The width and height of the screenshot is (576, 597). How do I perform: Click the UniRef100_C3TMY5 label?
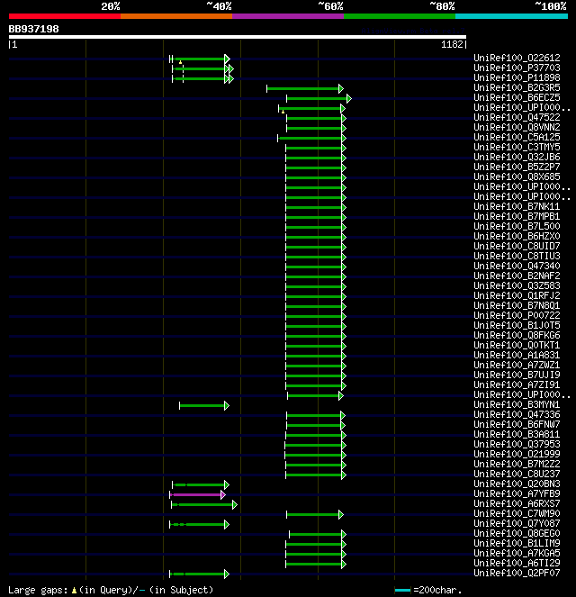(x=517, y=147)
